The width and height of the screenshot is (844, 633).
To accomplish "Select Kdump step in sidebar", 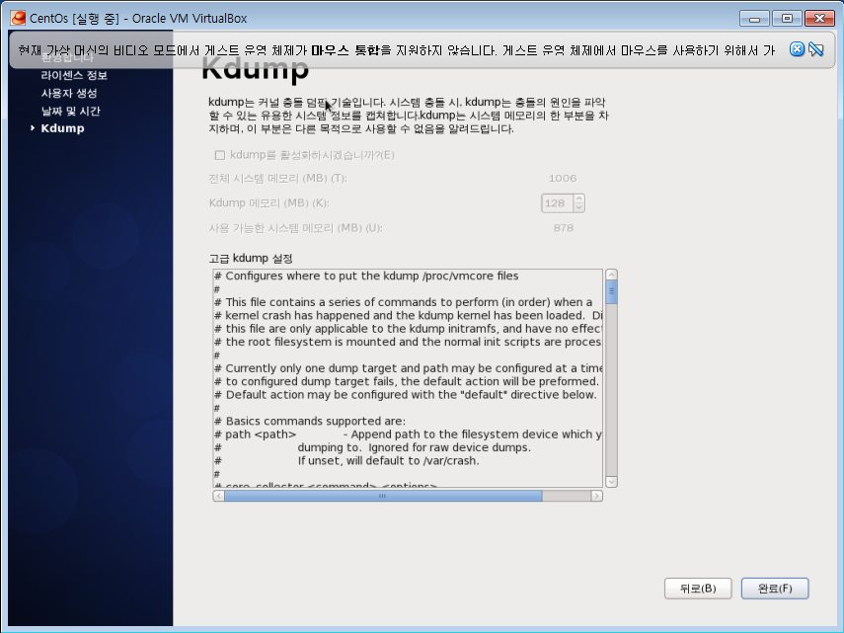I will coord(62,128).
